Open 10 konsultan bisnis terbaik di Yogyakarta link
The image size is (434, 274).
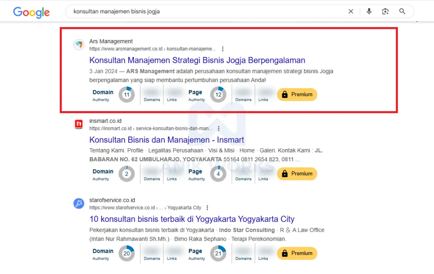point(192,219)
